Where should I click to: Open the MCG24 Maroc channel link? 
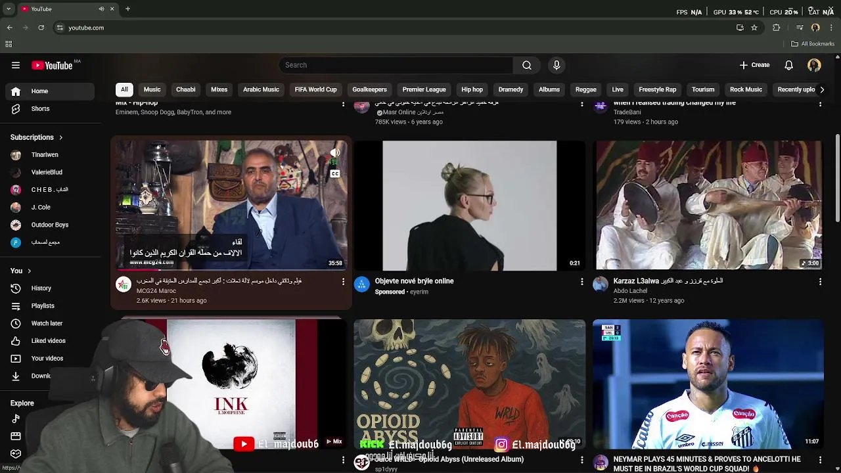coord(156,291)
